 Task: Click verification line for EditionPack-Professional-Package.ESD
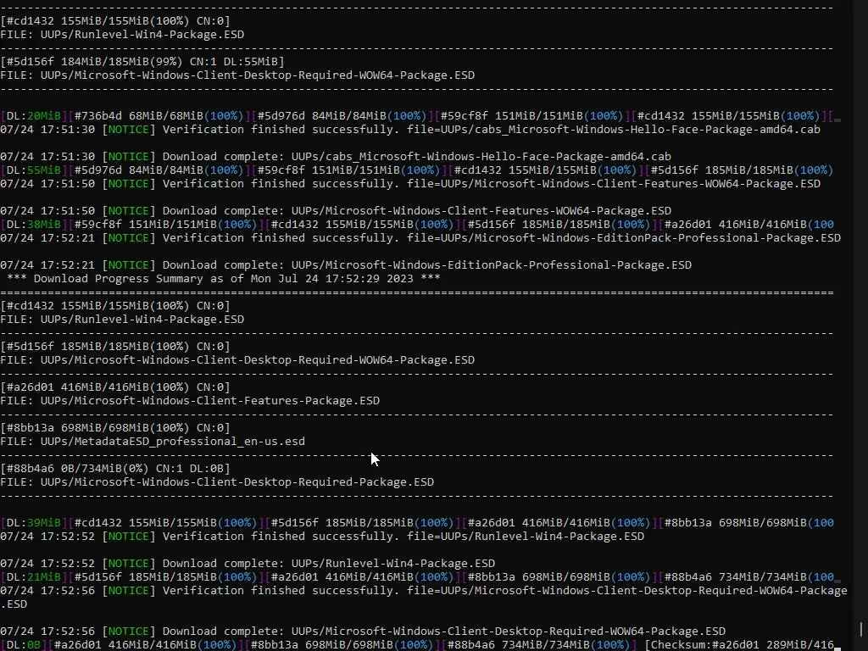(x=420, y=238)
